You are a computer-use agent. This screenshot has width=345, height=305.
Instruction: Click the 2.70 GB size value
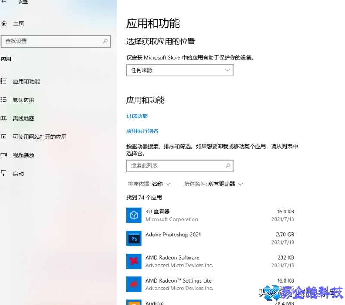(x=285, y=235)
